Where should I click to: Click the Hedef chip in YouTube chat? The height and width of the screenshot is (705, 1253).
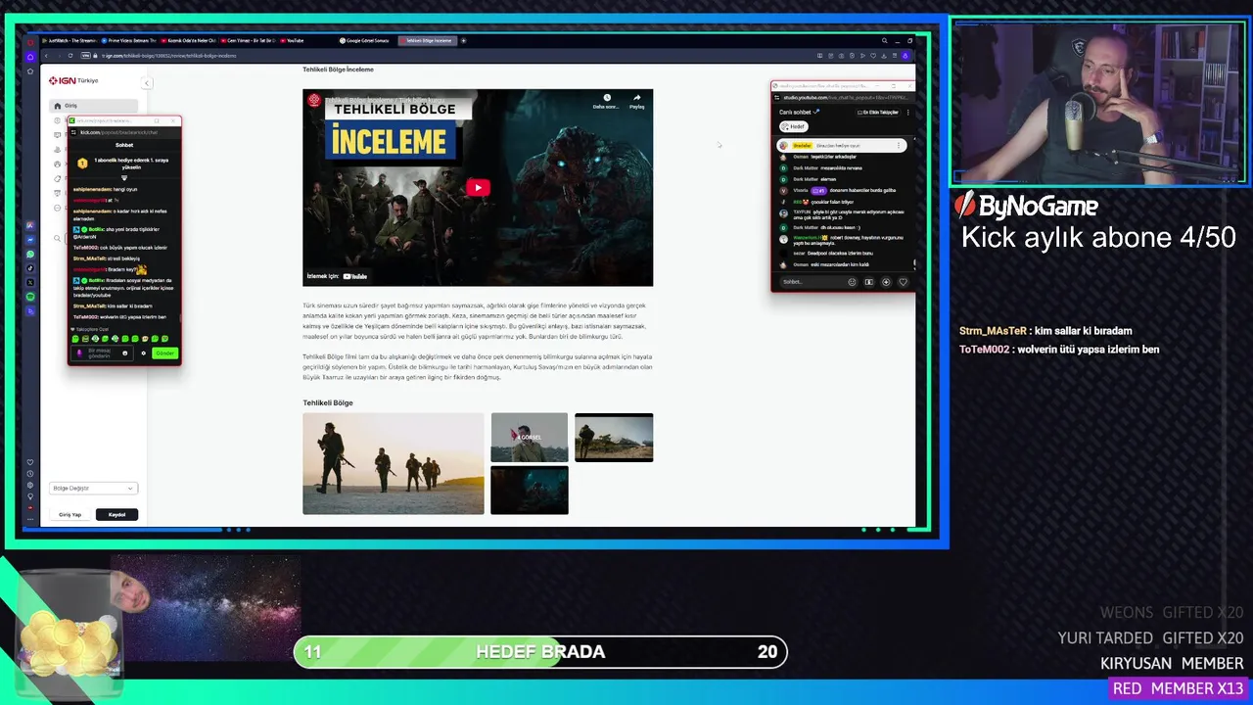click(x=793, y=126)
